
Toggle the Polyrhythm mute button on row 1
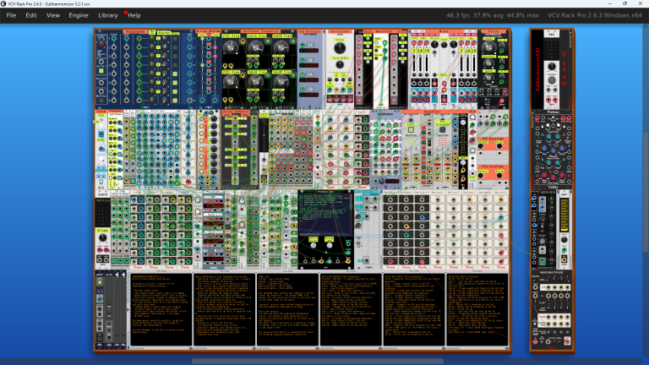[175, 39]
